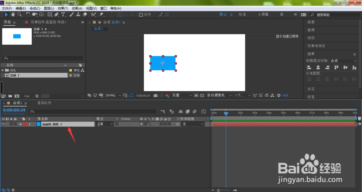This screenshot has height=192, width=362.
Task: Select the Puppet Pin tool
Action: (101, 14)
